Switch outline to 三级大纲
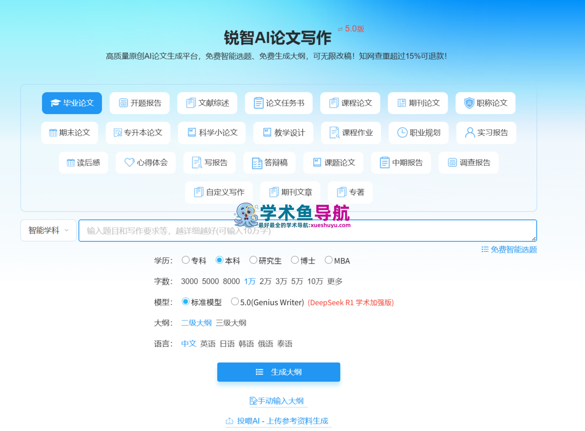The height and width of the screenshot is (431, 585). [x=230, y=323]
